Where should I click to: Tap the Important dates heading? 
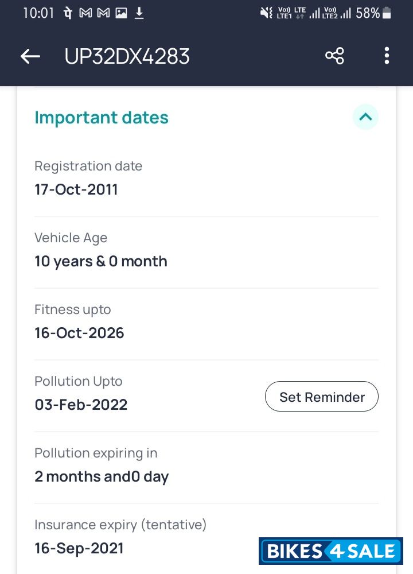pos(102,118)
